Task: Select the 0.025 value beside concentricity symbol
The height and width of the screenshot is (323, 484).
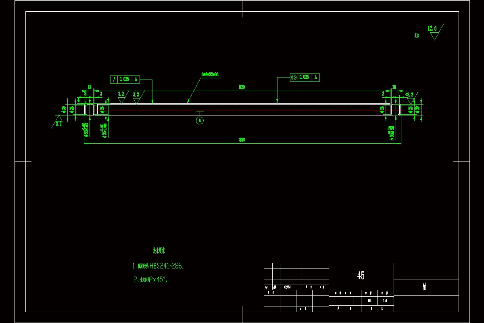Action: point(304,77)
